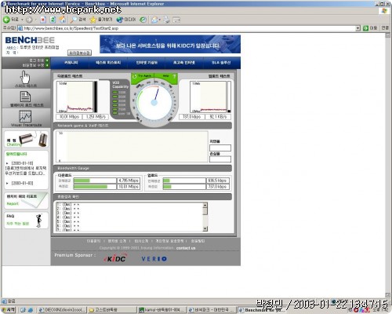Image resolution: width=392 pixels, height=314 pixels.
Task: Click the results list scroll up arrow
Action: pyautogui.click(x=205, y=205)
